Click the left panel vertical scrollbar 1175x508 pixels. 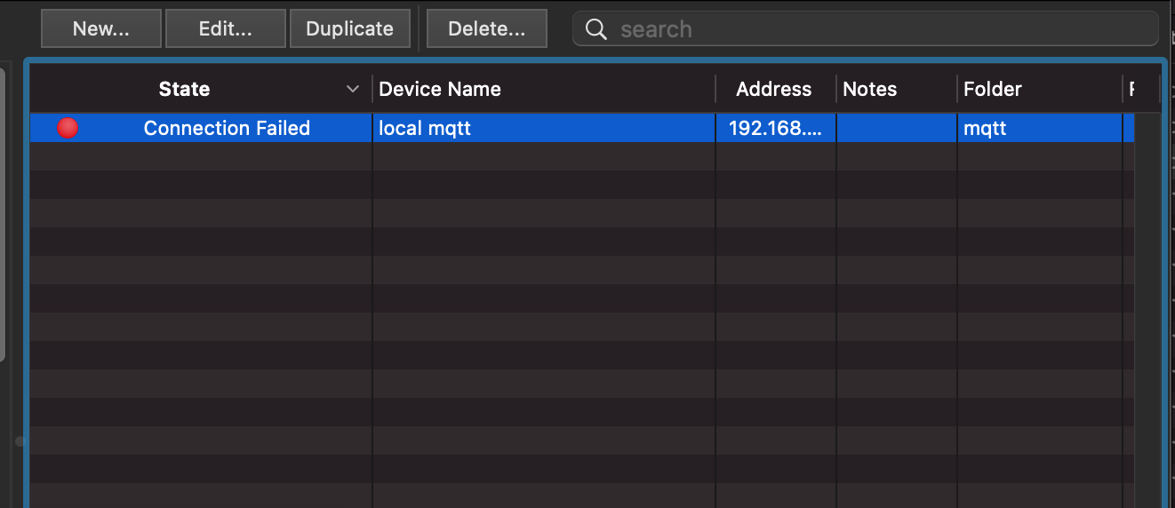[3, 213]
